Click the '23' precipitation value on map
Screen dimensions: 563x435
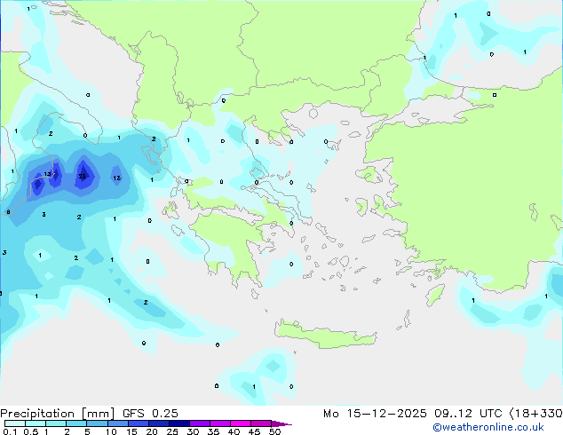[83, 177]
